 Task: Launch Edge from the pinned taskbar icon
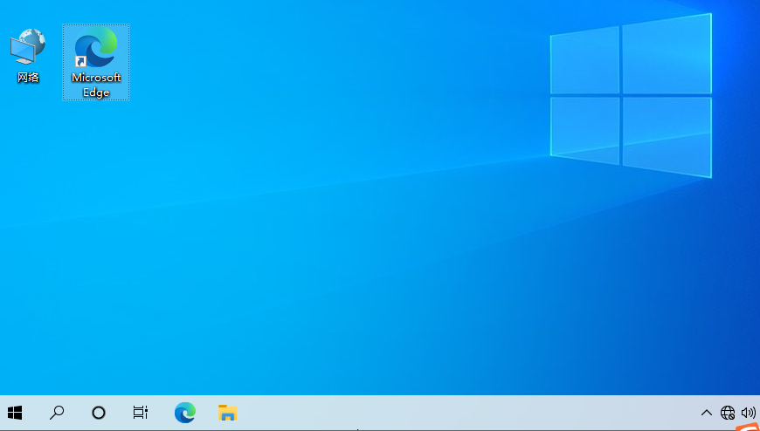tap(184, 413)
